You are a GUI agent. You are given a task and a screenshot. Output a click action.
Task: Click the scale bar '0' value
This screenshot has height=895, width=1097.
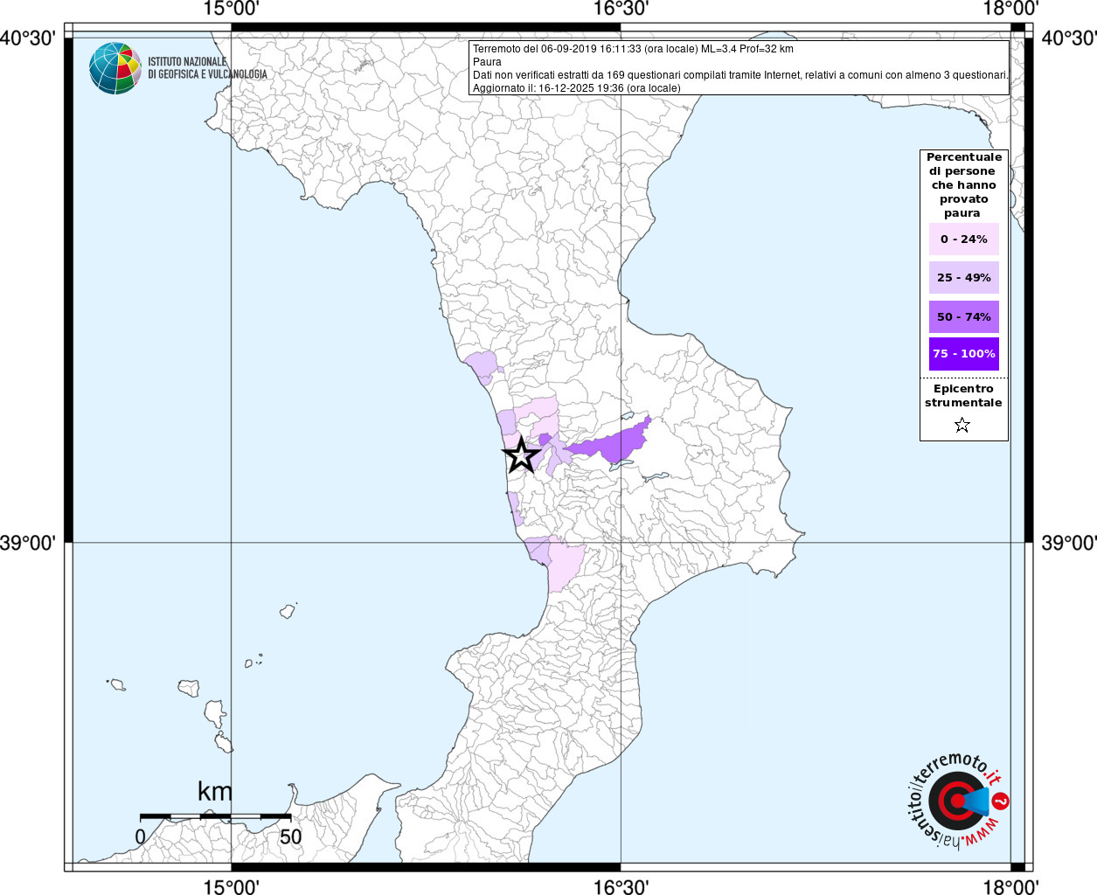[141, 836]
